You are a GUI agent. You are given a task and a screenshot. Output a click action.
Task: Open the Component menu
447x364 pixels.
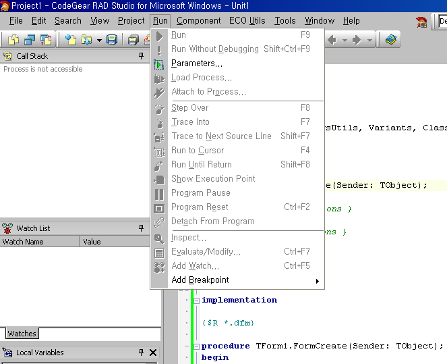click(x=198, y=21)
